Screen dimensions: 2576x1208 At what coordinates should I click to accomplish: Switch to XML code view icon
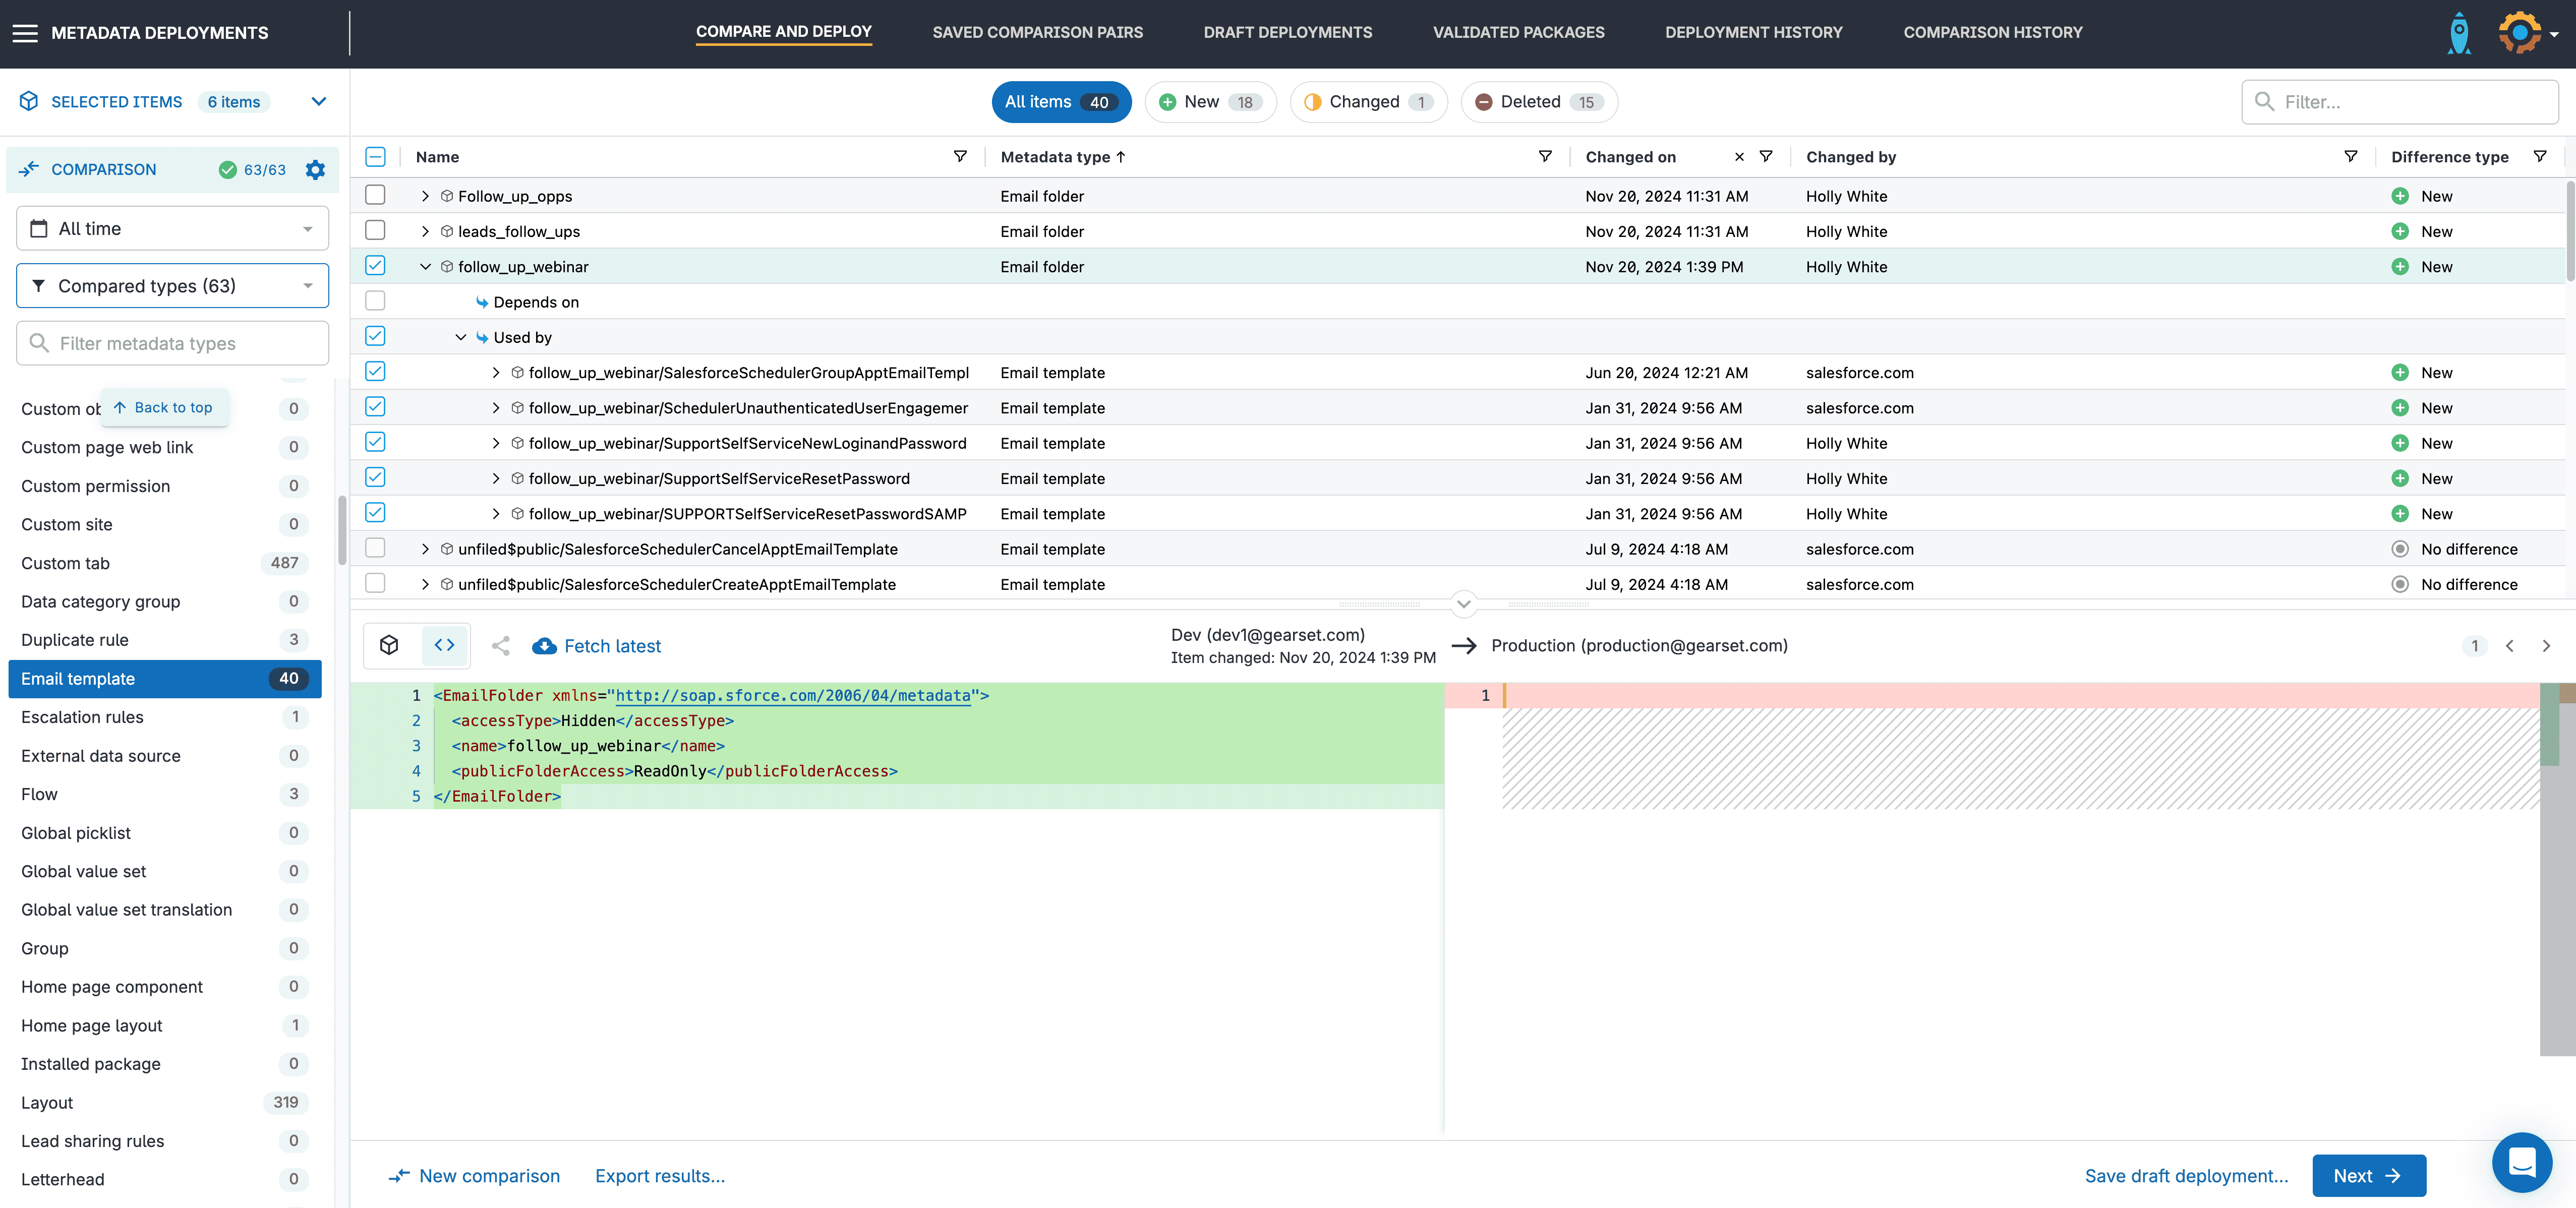[x=444, y=646]
